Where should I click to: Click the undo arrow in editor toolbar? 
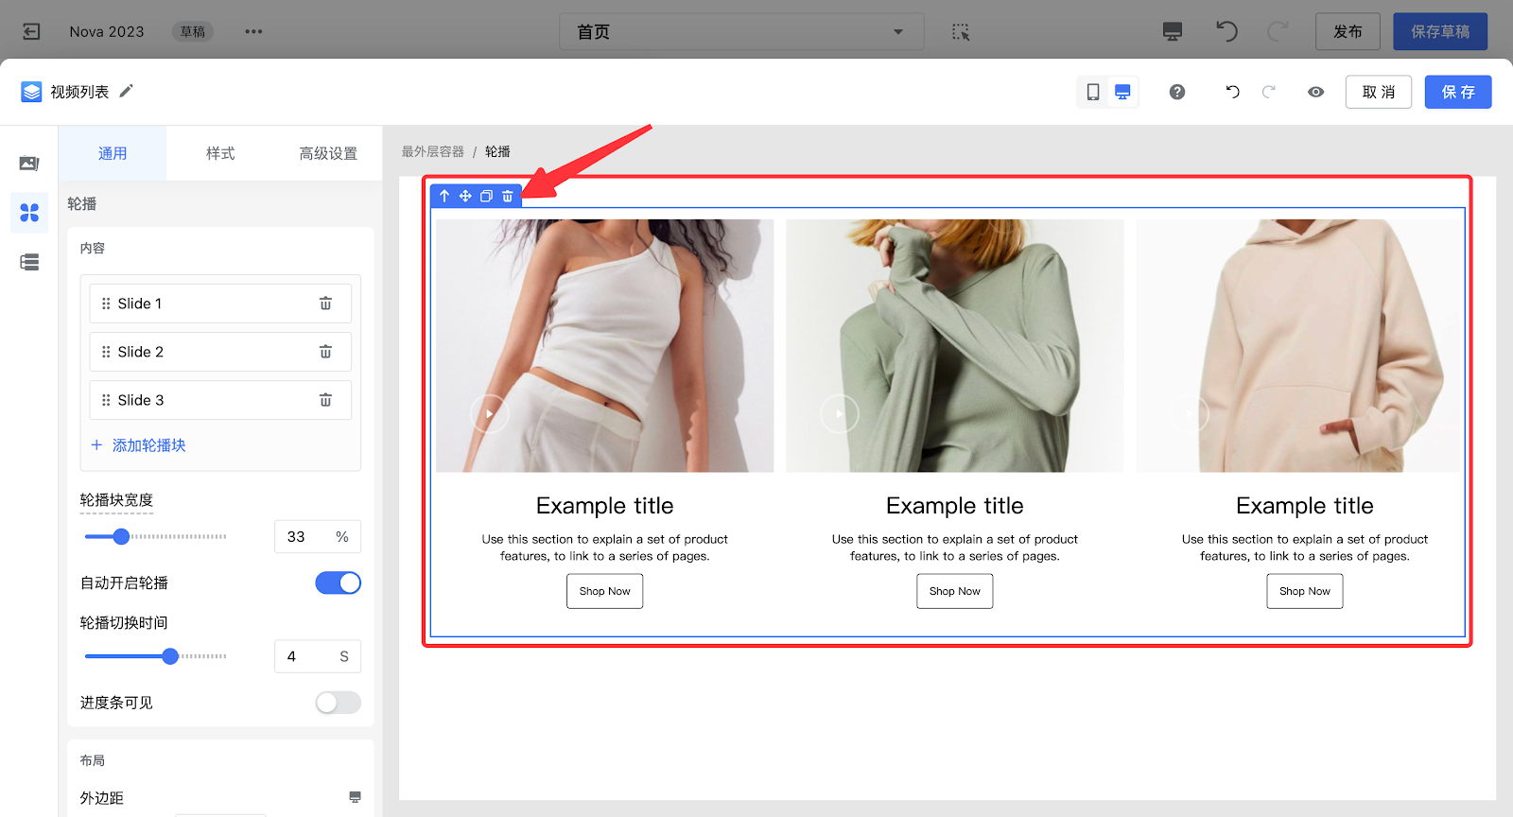tap(1232, 92)
